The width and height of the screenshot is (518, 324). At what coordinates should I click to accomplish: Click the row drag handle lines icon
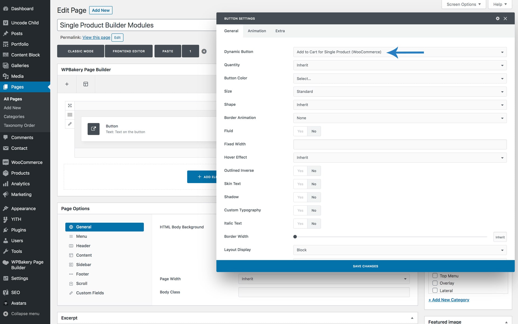click(70, 115)
